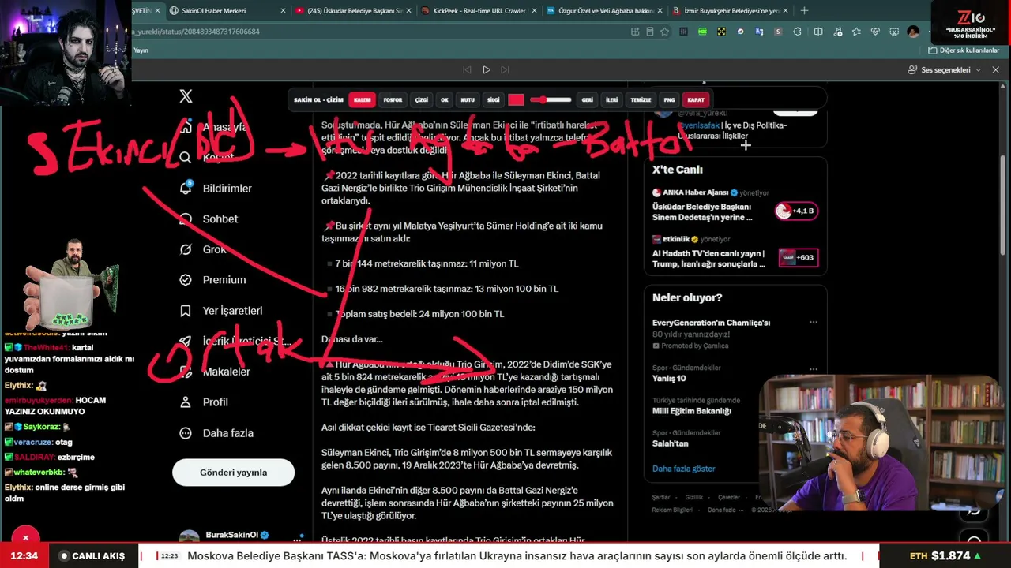Open BurakSakinOl account switcher
The image size is (1011, 568).
[x=239, y=536]
